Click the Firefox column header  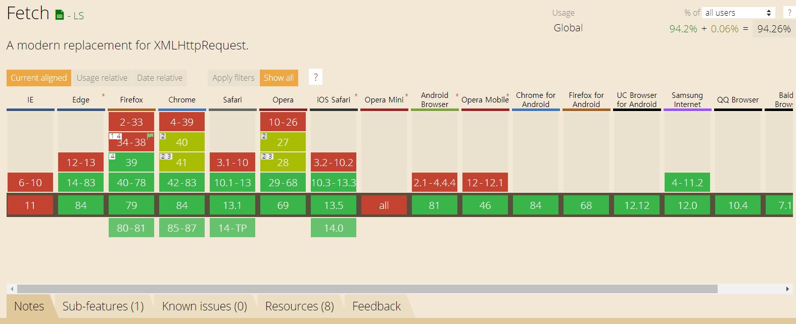pos(131,100)
